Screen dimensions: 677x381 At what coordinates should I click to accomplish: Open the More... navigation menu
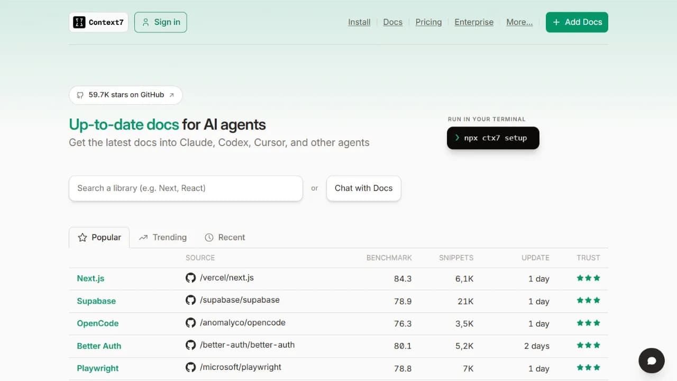(x=519, y=22)
